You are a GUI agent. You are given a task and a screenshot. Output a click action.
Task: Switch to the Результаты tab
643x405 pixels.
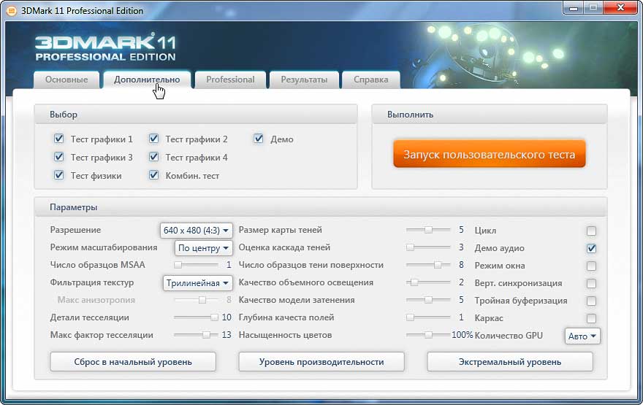[x=304, y=80]
